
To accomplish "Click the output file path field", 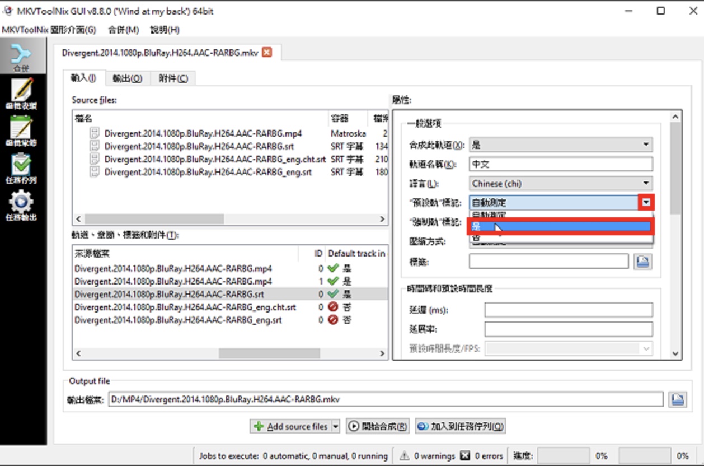I will (387, 399).
